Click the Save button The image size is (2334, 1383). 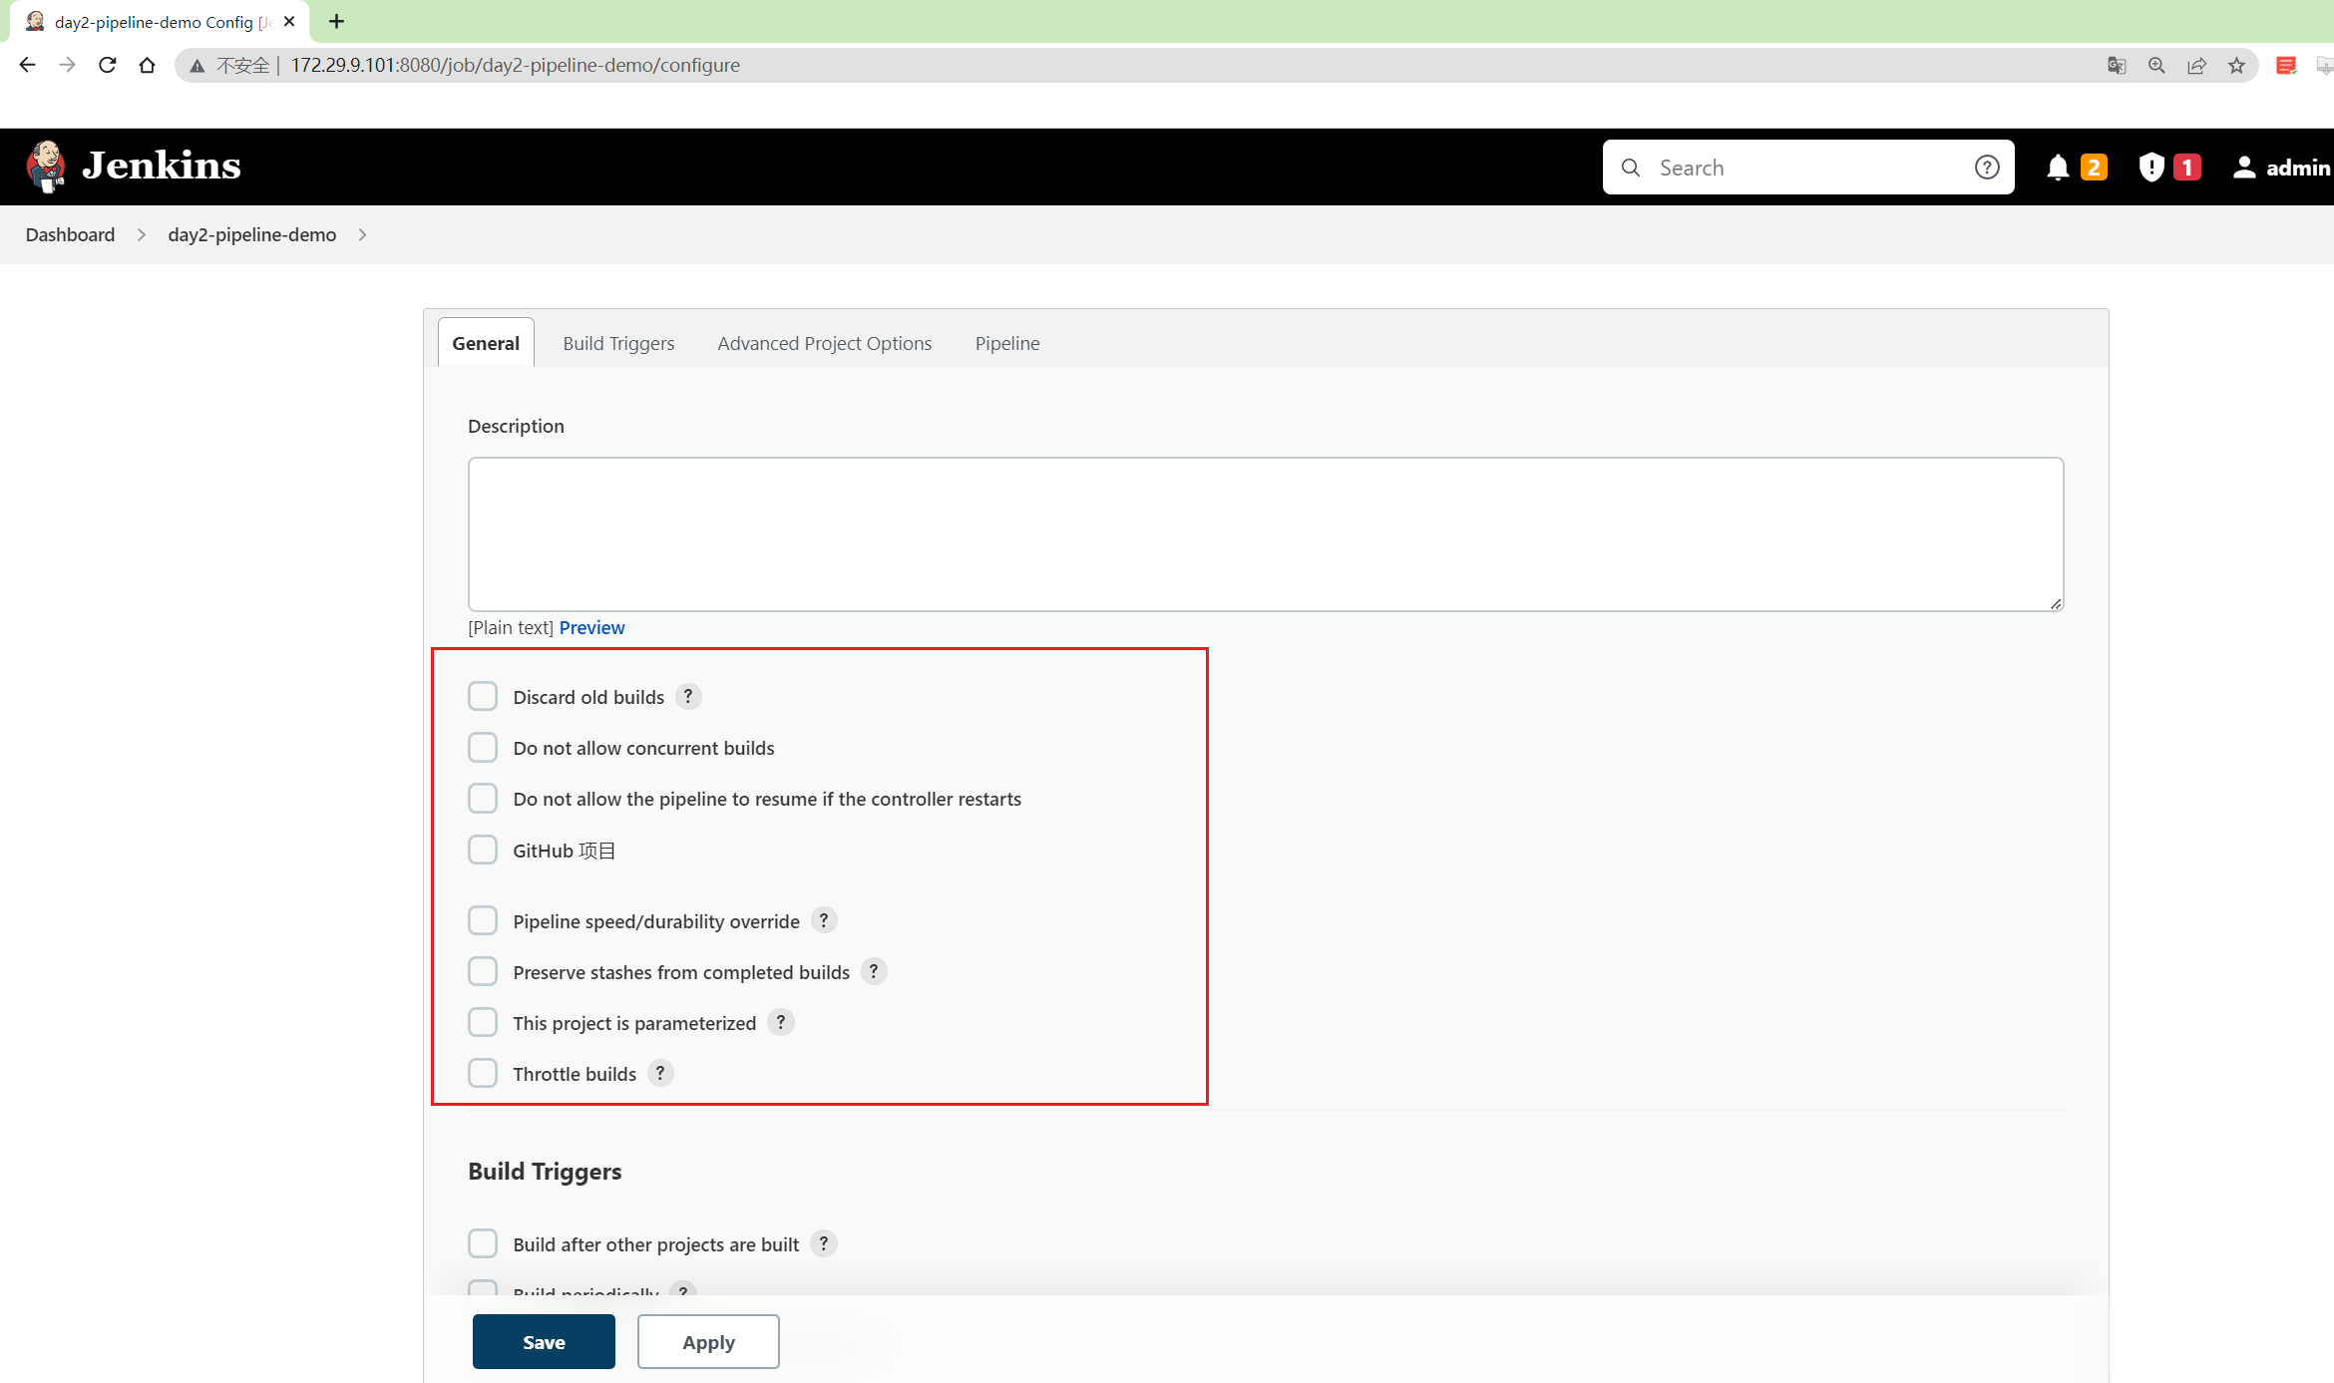click(x=544, y=1342)
